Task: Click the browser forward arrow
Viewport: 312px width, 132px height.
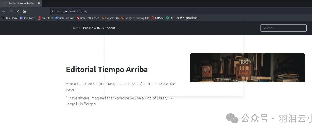Action: coord(11,11)
